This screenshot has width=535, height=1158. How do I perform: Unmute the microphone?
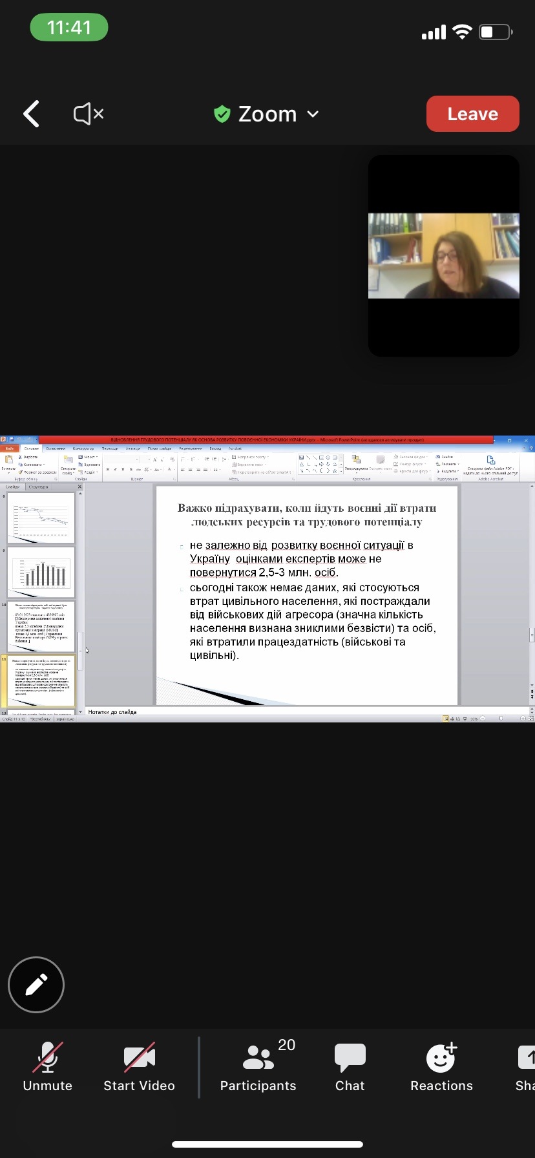coord(48,1066)
